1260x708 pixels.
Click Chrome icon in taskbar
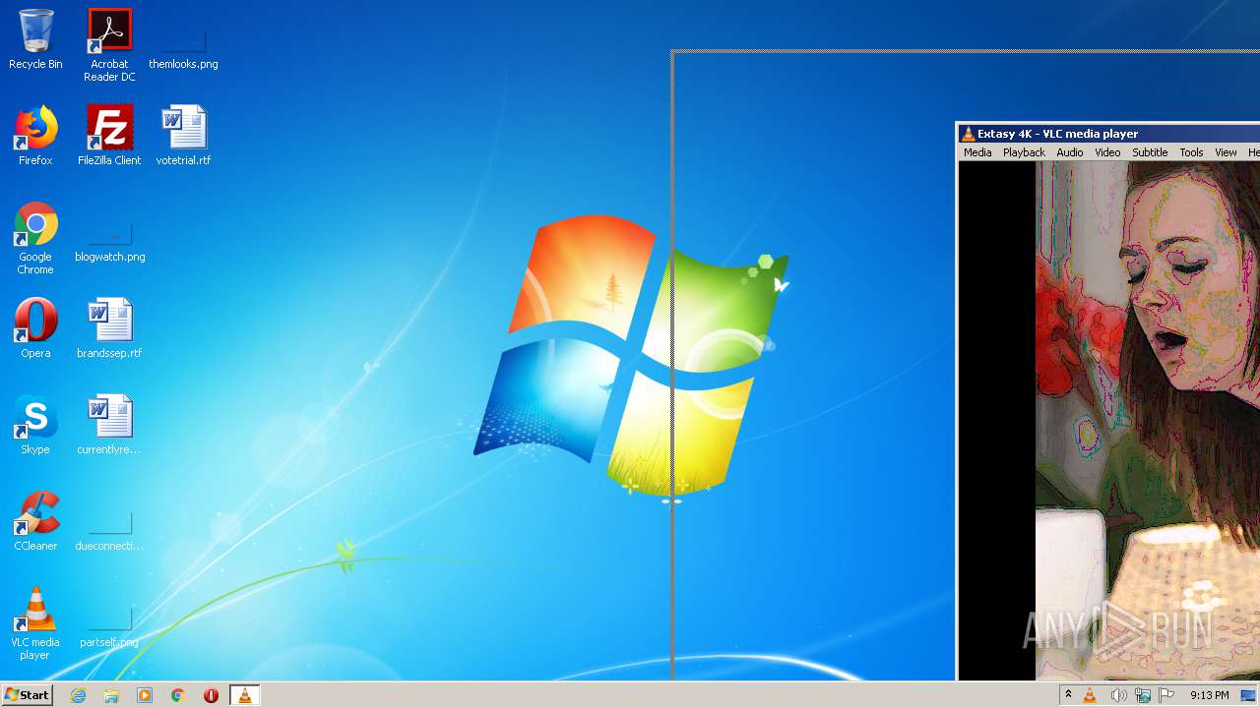click(178, 695)
